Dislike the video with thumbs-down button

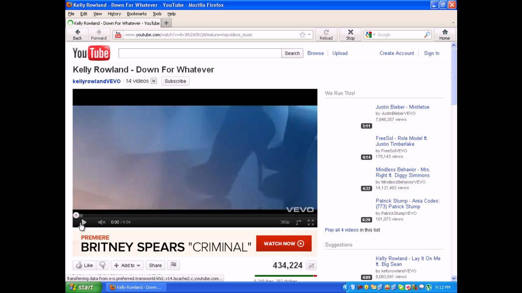pyautogui.click(x=102, y=265)
